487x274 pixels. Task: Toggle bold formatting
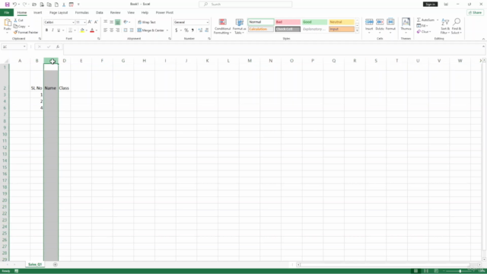pyautogui.click(x=46, y=30)
